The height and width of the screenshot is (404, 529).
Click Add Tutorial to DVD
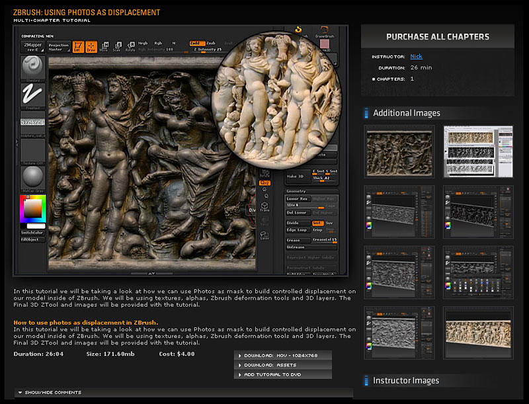pos(283,374)
